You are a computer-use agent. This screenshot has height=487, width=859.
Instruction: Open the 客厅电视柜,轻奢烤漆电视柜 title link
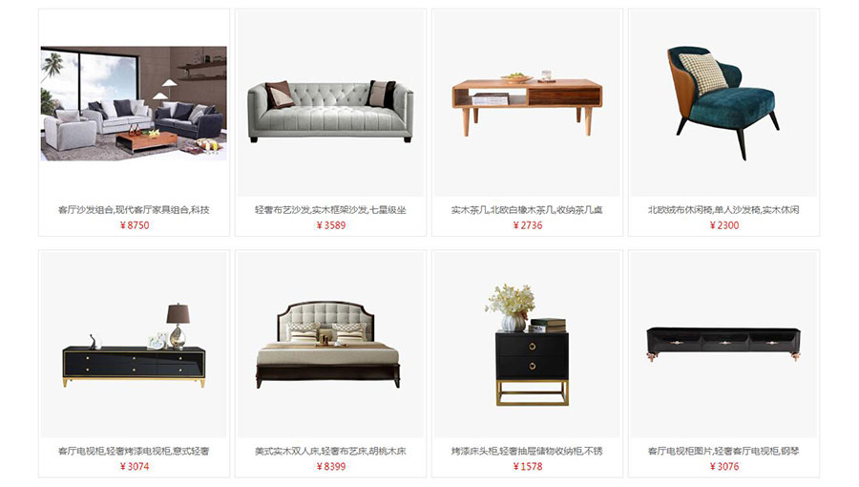pos(134,452)
